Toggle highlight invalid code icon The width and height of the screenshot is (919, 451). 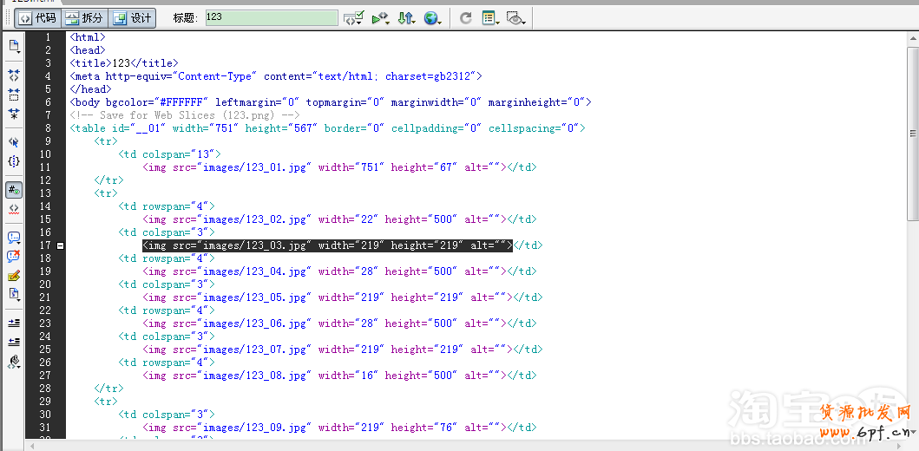coord(14,209)
